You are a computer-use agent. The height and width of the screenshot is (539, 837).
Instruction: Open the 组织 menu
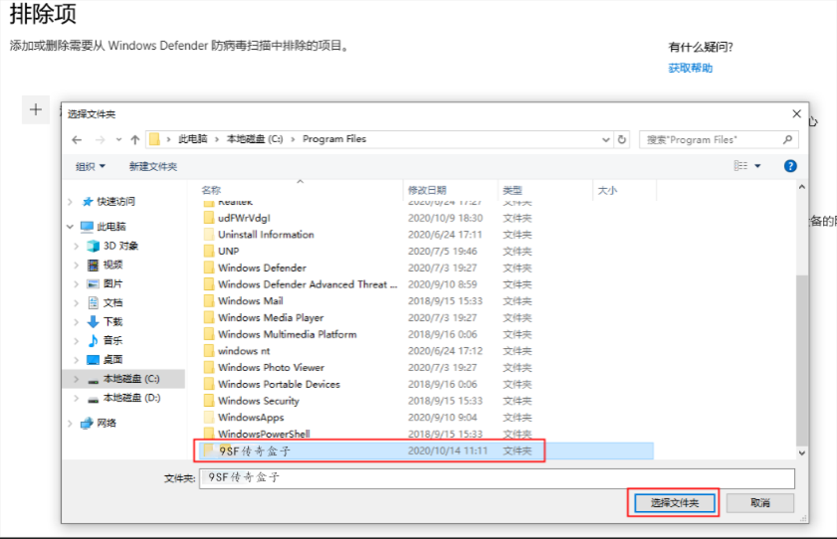tap(90, 166)
